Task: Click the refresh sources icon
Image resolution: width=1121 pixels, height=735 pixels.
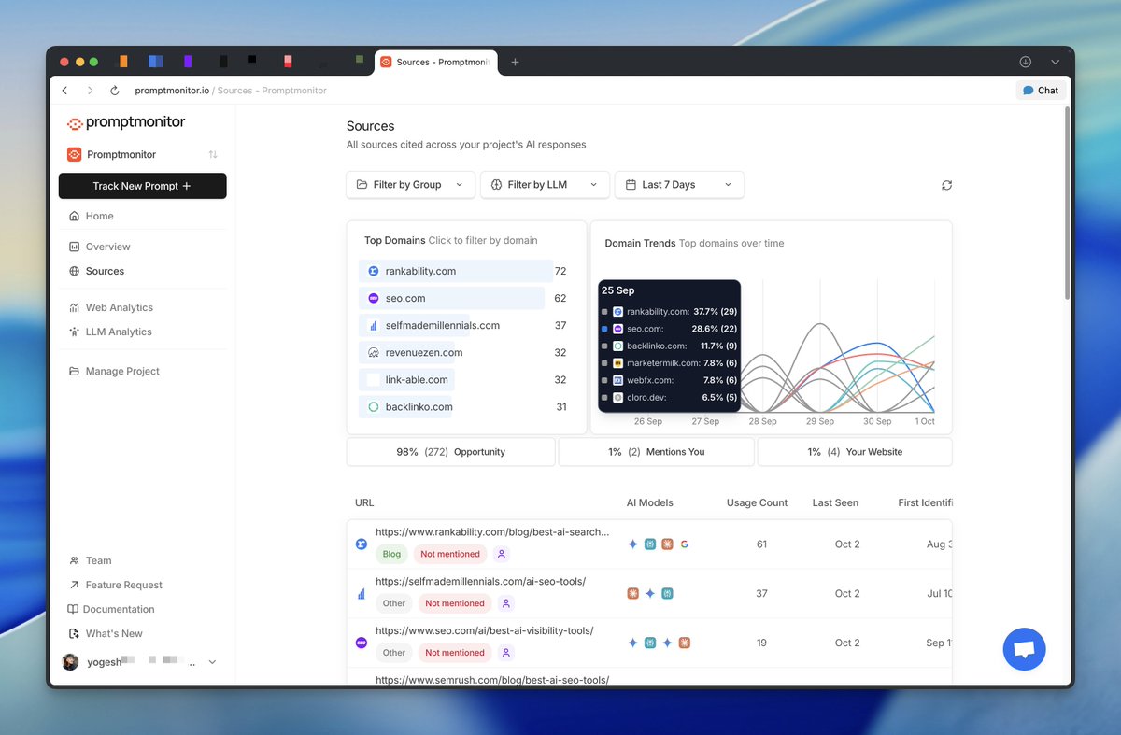Action: [946, 185]
